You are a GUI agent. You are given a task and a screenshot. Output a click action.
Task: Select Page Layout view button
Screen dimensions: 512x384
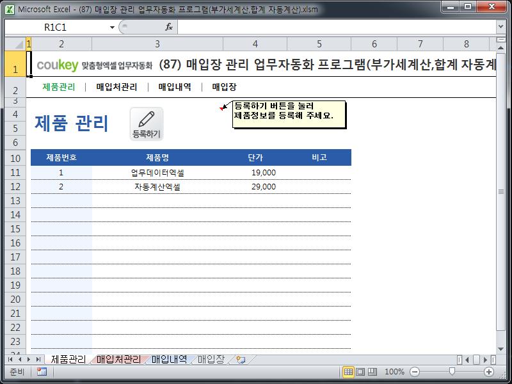360,372
